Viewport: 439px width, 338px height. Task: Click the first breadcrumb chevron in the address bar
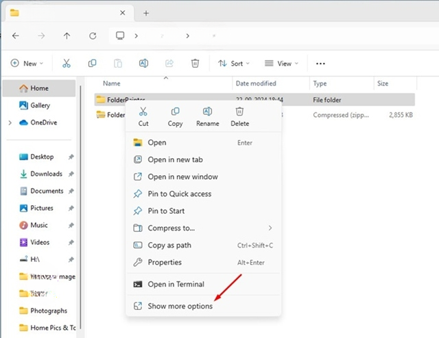[x=137, y=36]
